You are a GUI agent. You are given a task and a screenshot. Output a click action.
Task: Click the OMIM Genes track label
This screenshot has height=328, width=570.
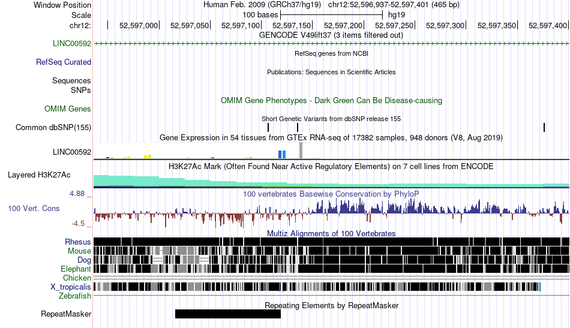(68, 109)
